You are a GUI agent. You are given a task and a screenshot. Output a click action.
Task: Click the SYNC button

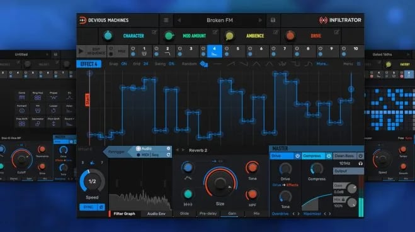tap(88, 207)
